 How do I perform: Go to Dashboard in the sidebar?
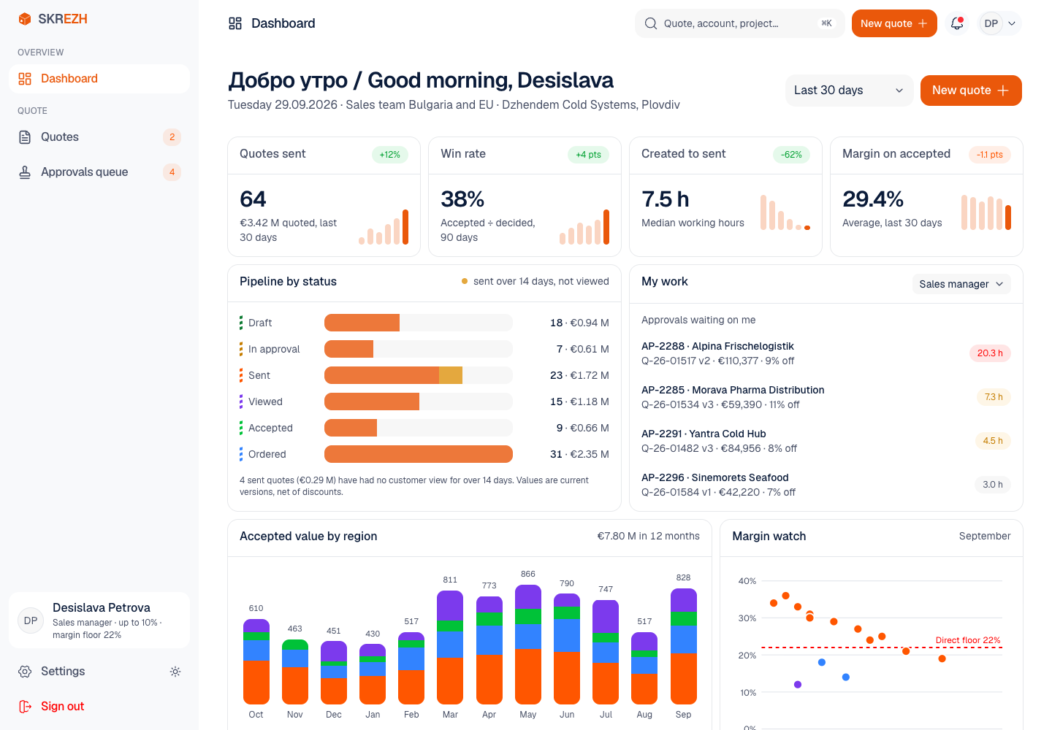(99, 79)
